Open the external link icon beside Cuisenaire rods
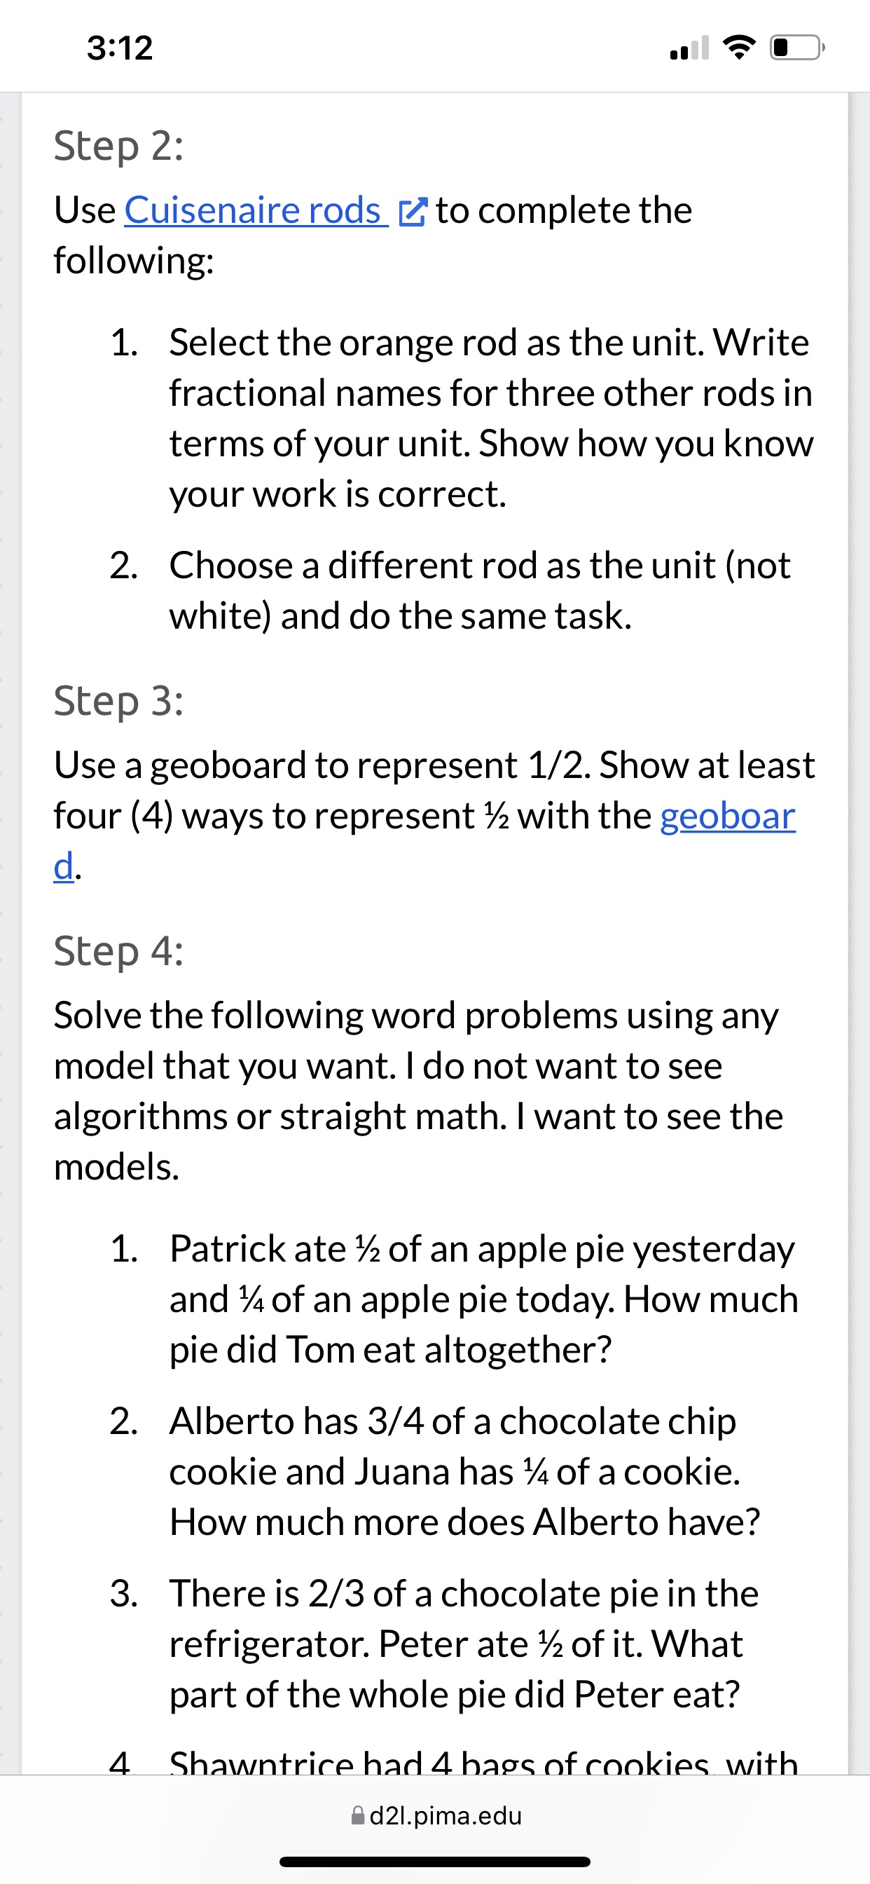 pyautogui.click(x=414, y=212)
